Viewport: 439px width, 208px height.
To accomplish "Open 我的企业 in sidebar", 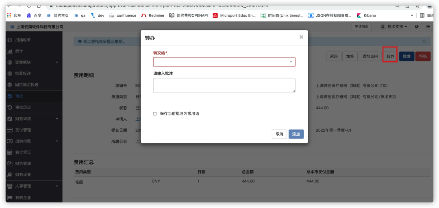I will tap(34, 198).
